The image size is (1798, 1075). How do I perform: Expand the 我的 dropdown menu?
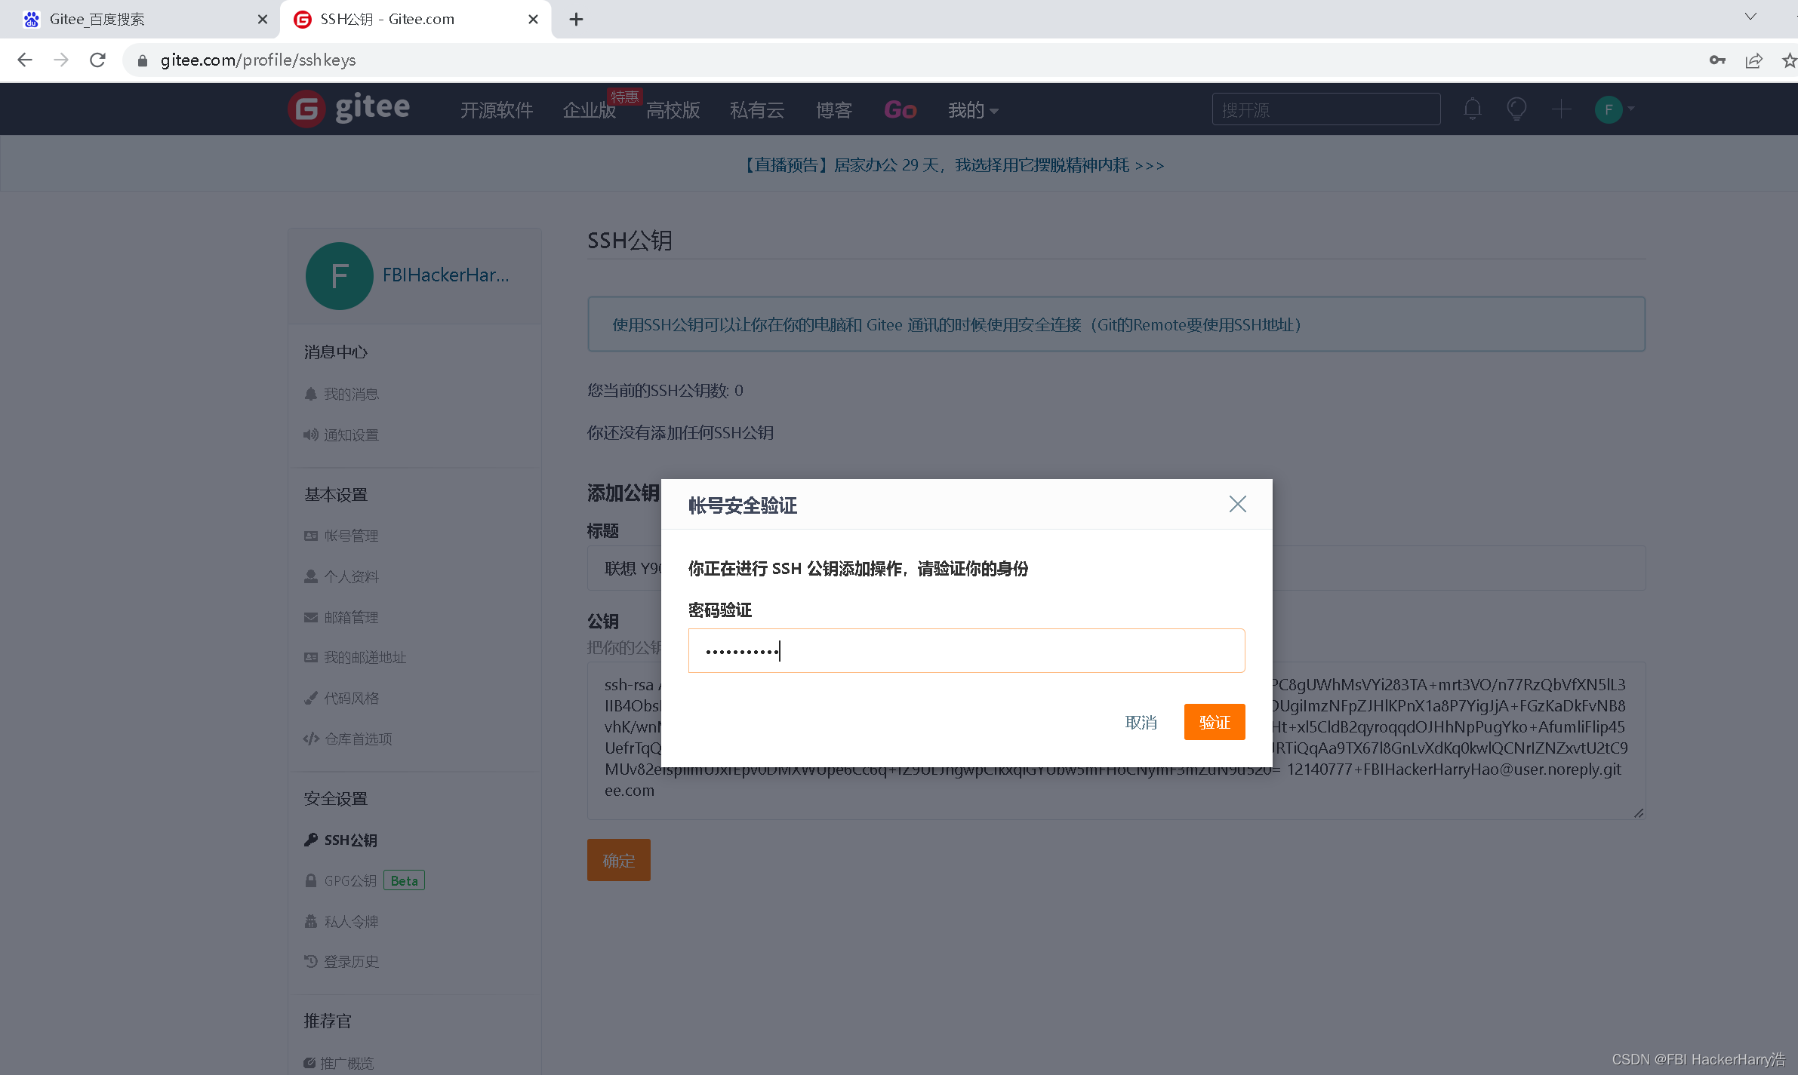[x=972, y=110]
